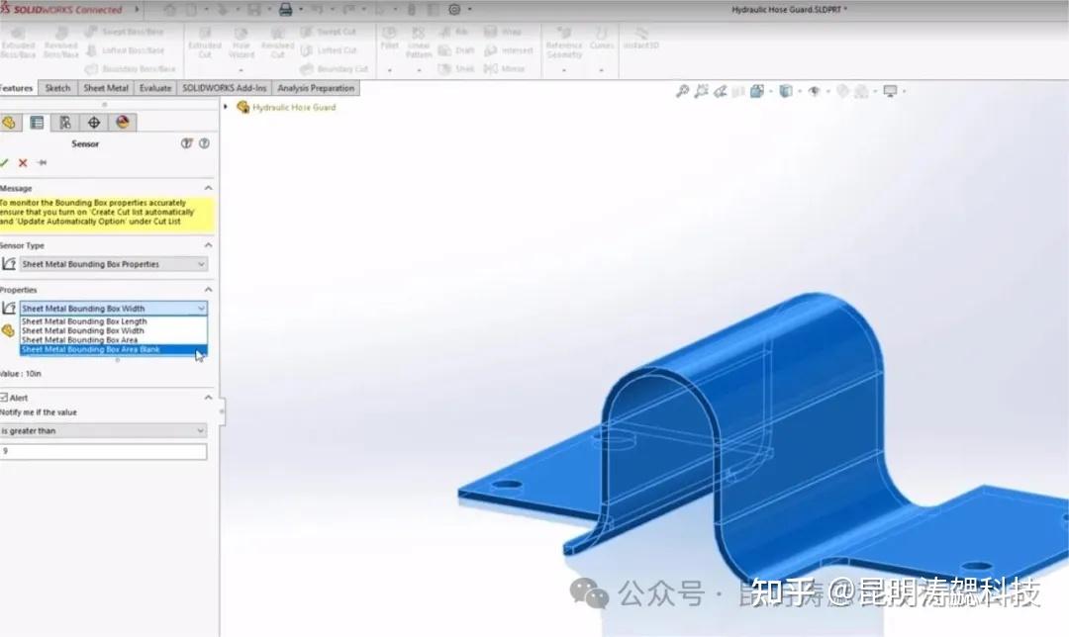Click the pushpin to keep Sensor visible
Viewport: 1069px width, 637px height.
point(43,163)
